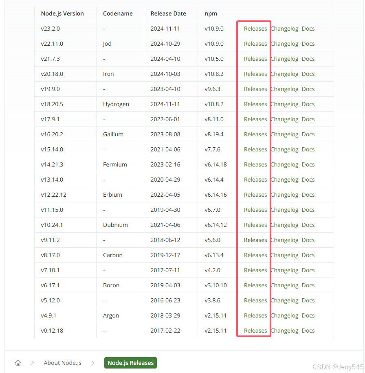Open Releases link for v20.18.0 Iron
Image resolution: width=365 pixels, height=373 pixels.
[255, 74]
